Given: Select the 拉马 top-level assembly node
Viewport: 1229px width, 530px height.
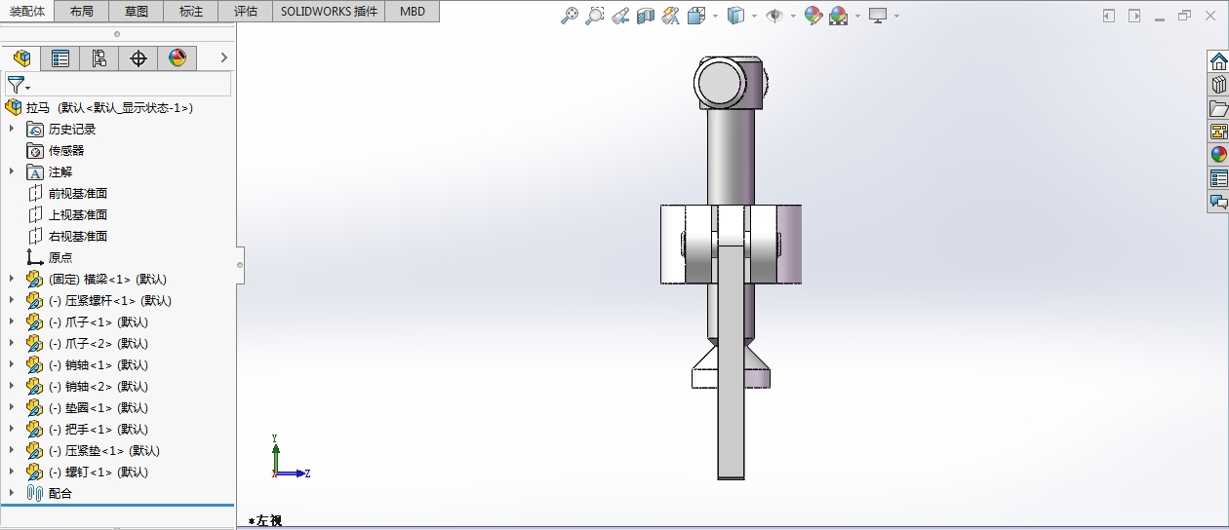Looking at the screenshot, I should click(x=99, y=108).
